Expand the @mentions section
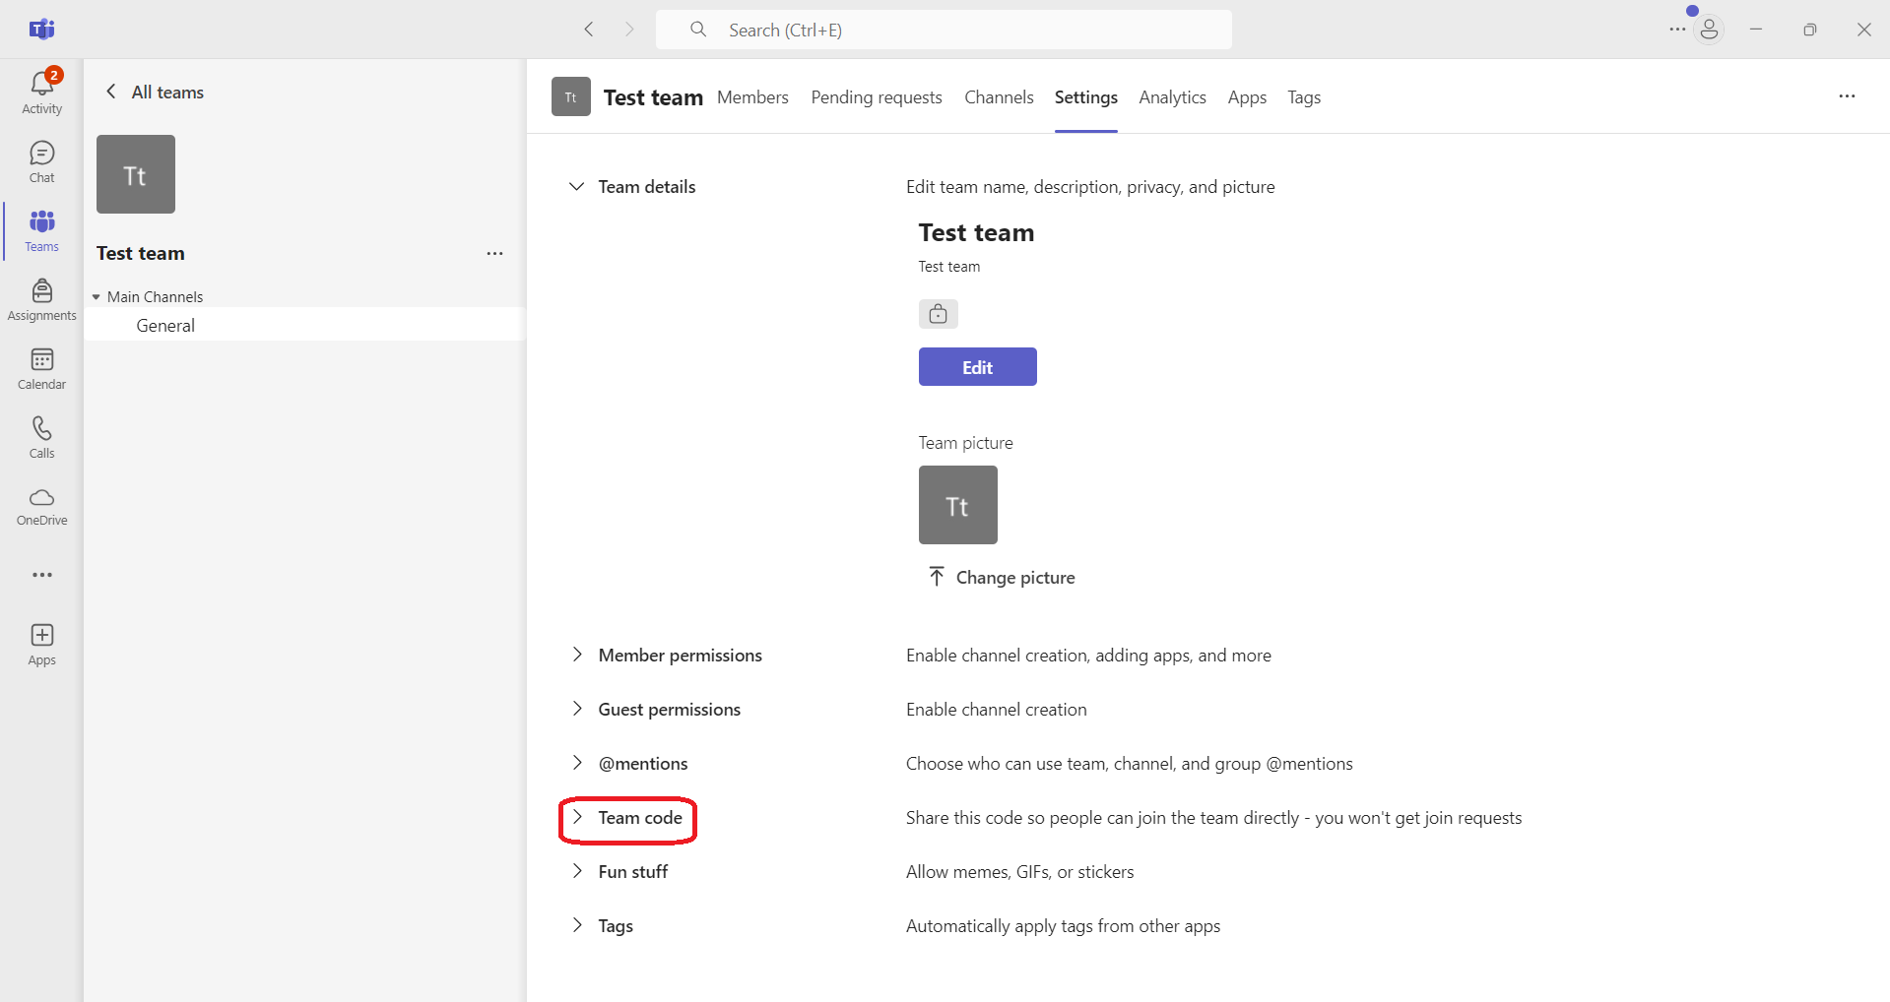 coord(577,763)
